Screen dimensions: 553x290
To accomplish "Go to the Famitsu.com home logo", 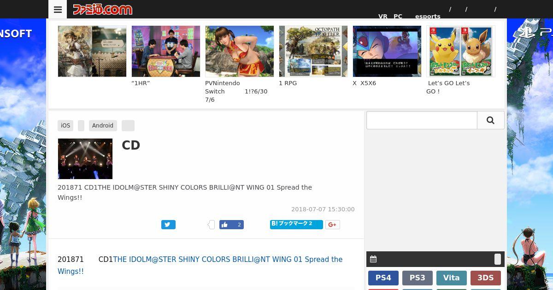I will tap(102, 9).
